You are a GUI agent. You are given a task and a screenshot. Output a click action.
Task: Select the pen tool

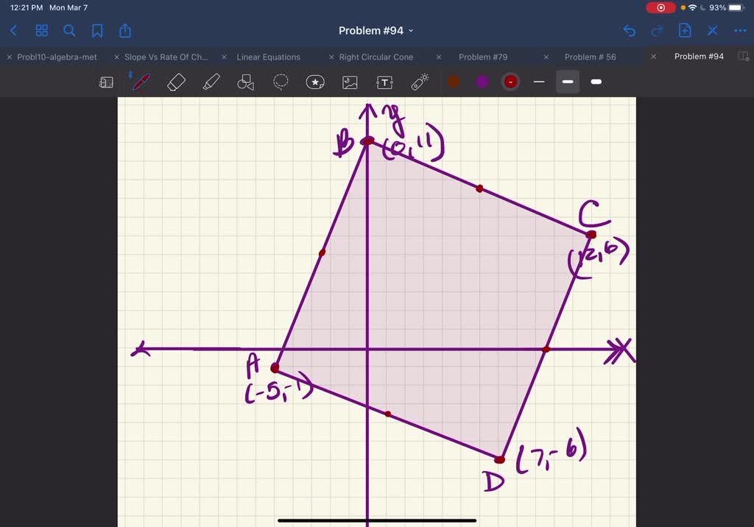point(140,82)
